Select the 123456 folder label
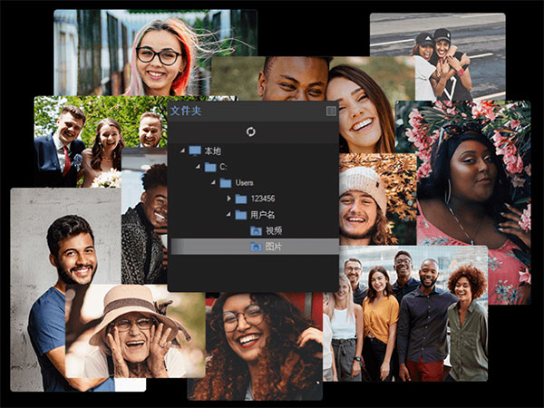Viewport: 544px width, 408px height. (x=263, y=199)
